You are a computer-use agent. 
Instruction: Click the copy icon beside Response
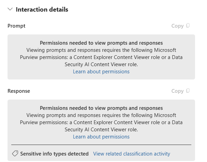pyautogui.click(x=188, y=91)
